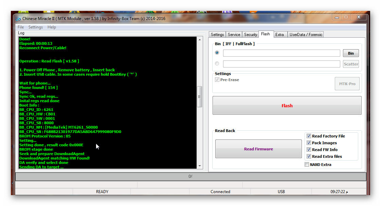The image size is (381, 206).
Task: Click the 'Wait for phone...' log line
Action: click(x=35, y=83)
